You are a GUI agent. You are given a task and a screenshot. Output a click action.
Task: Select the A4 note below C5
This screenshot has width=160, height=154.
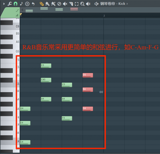pyautogui.click(x=67, y=99)
